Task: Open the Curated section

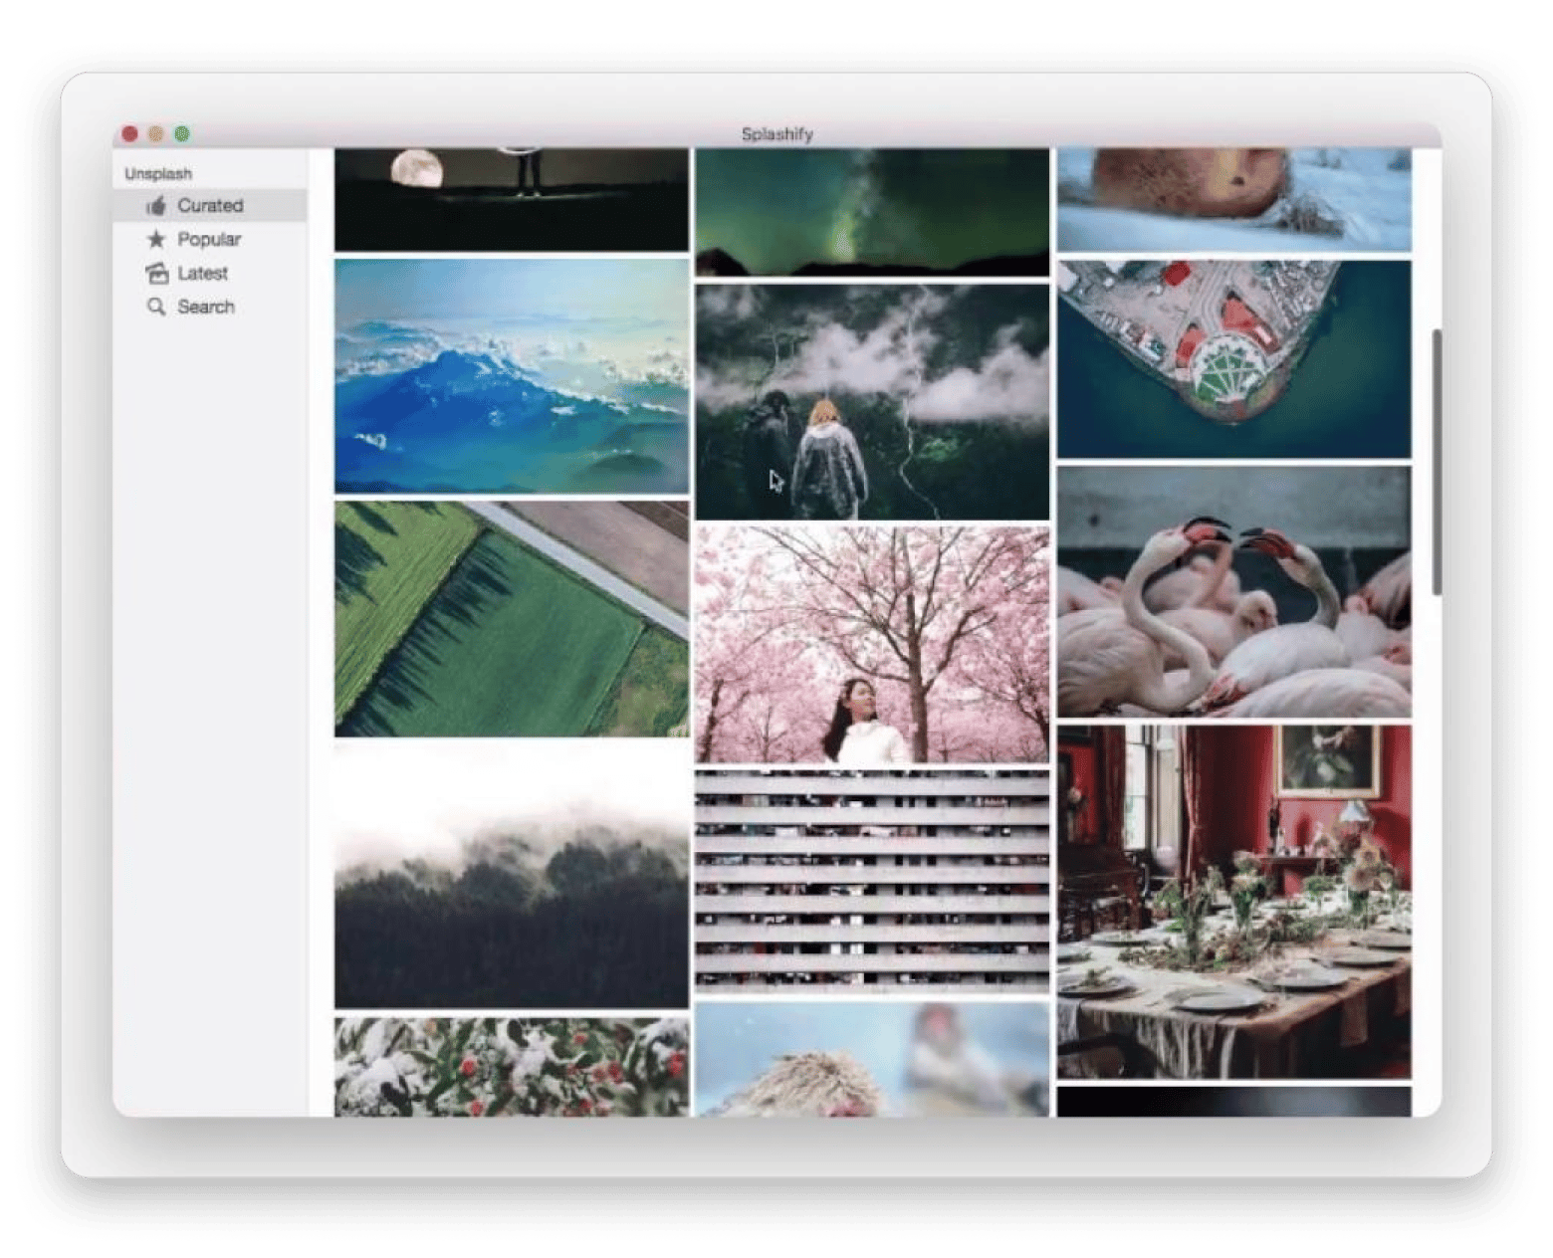Action: [x=210, y=206]
